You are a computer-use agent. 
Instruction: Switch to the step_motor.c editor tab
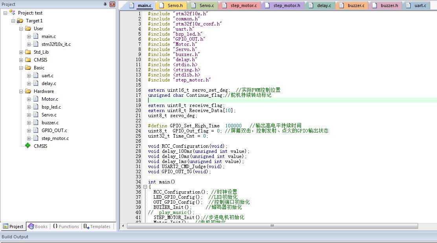[x=240, y=5]
